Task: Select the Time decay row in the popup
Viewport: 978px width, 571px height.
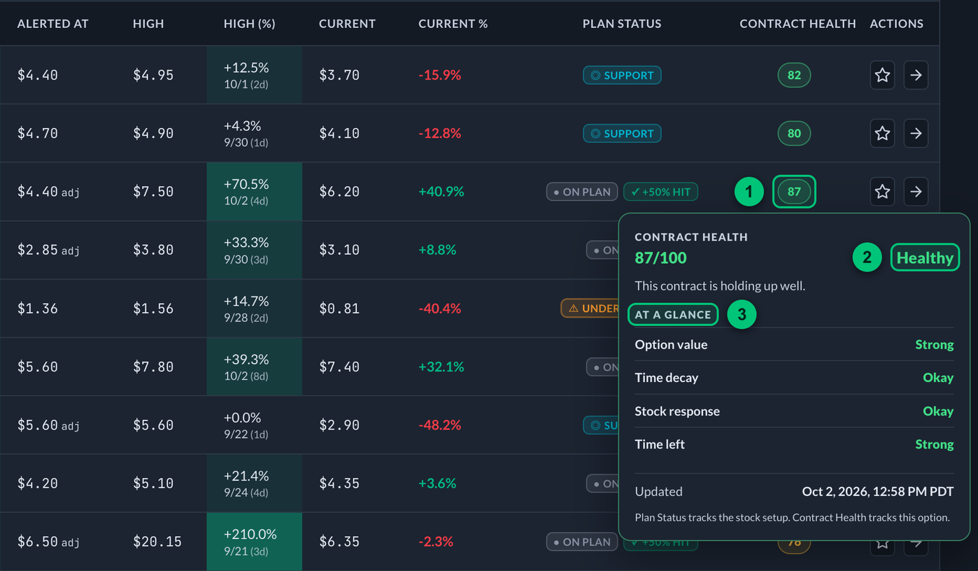Action: 794,378
